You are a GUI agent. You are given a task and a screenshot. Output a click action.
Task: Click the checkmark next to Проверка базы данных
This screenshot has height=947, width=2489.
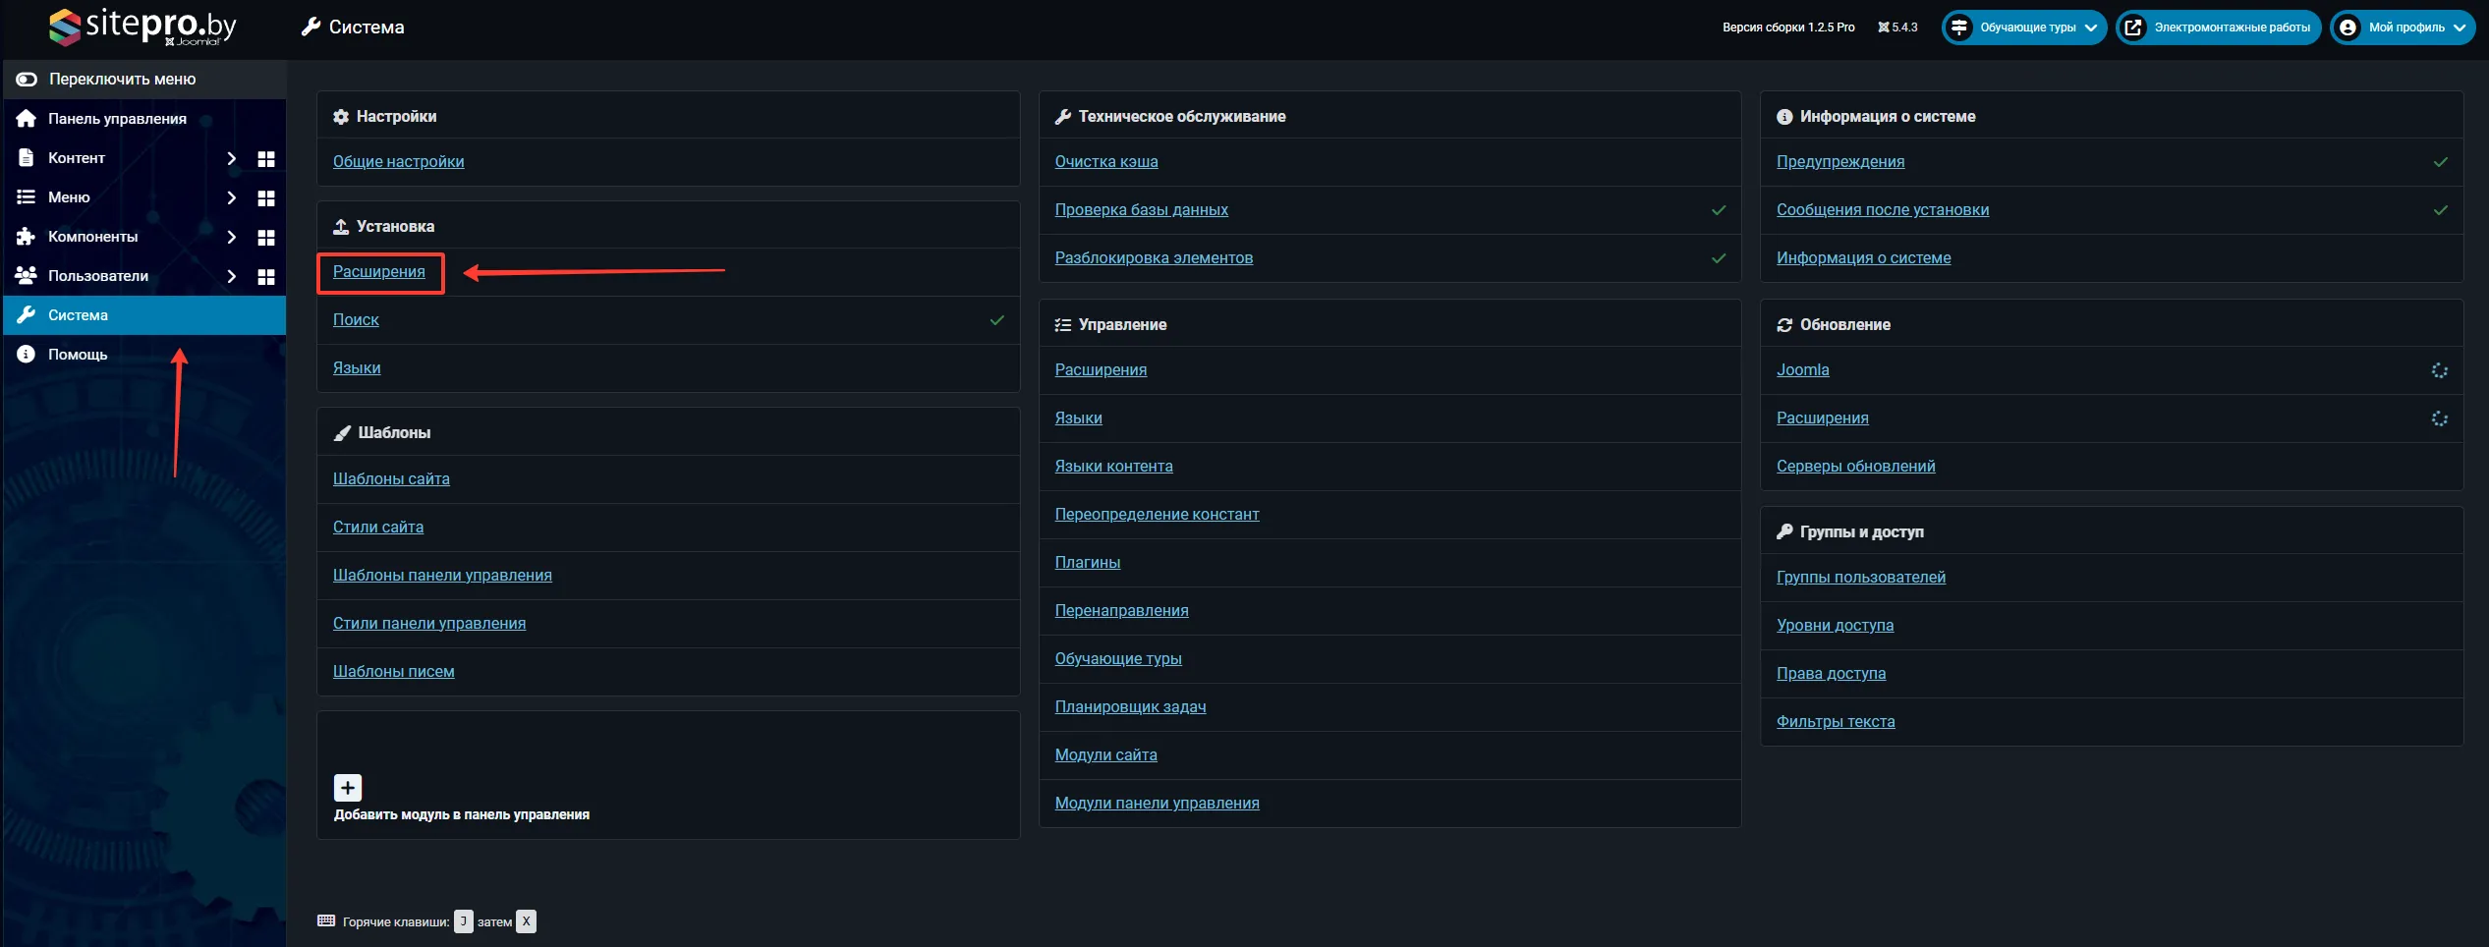1719,210
